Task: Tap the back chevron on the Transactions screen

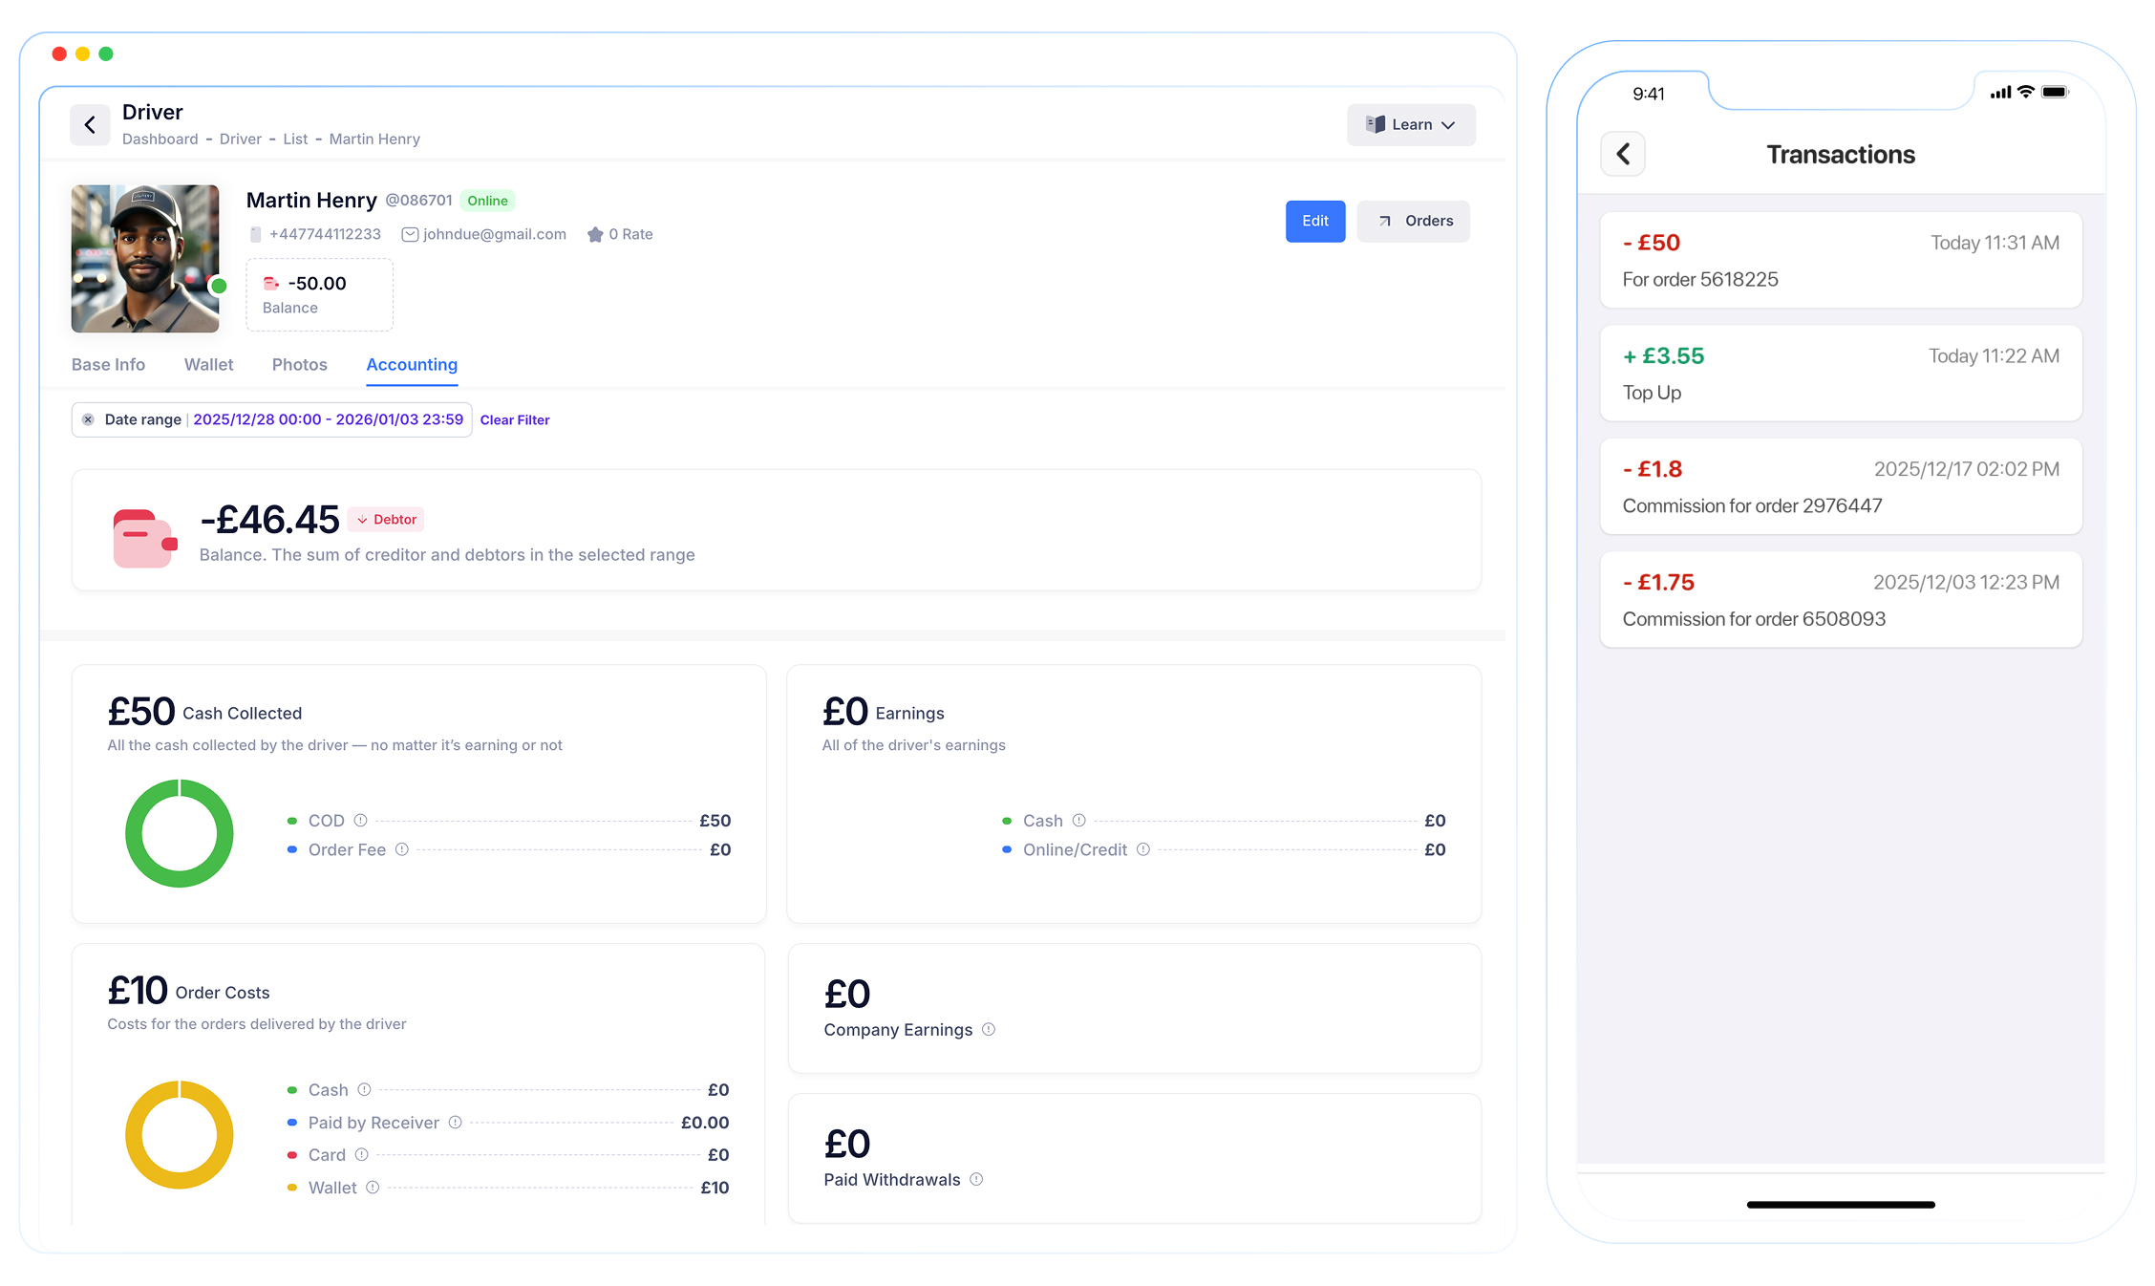Action: 1622,154
